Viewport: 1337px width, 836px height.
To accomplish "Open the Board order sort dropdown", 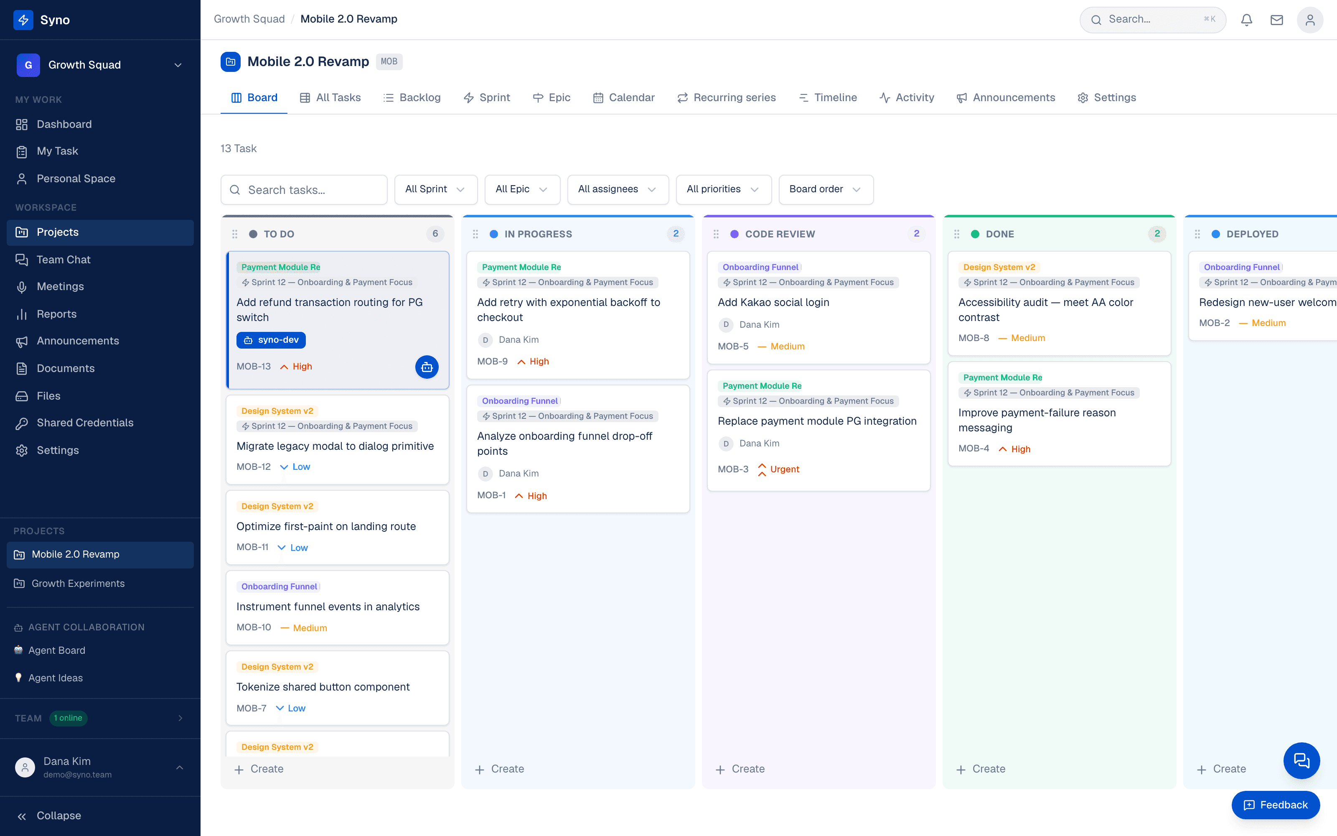I will 826,189.
